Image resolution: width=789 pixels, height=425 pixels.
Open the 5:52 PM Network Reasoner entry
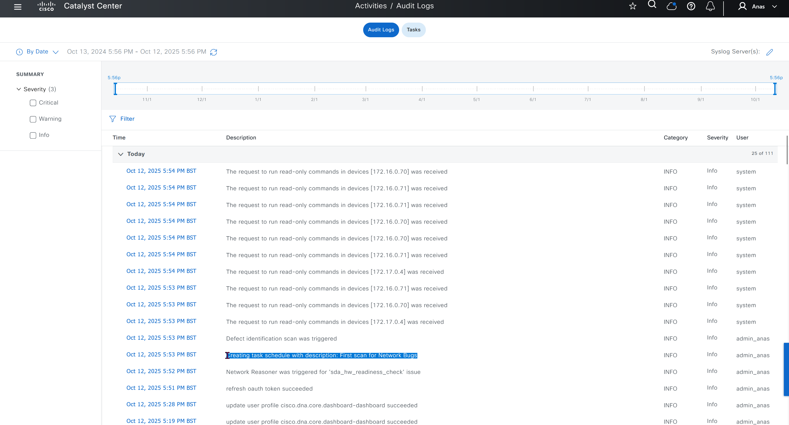point(161,371)
